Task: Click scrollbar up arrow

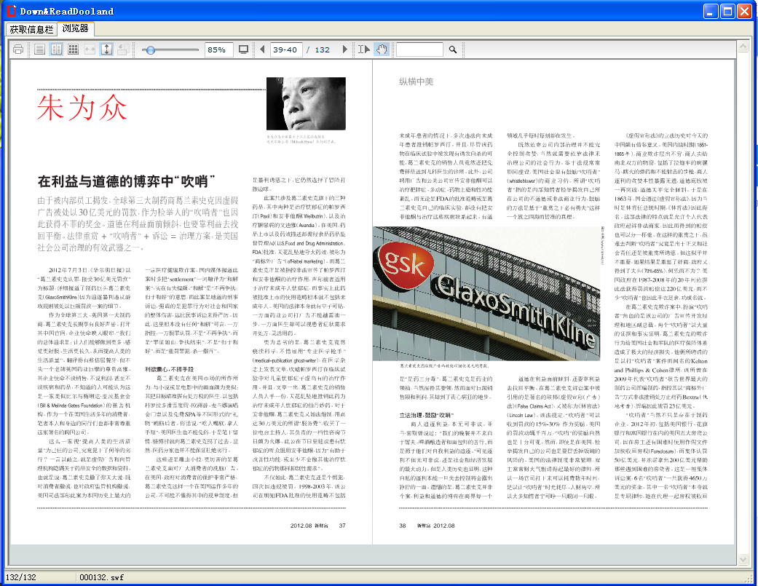Action: point(743,47)
